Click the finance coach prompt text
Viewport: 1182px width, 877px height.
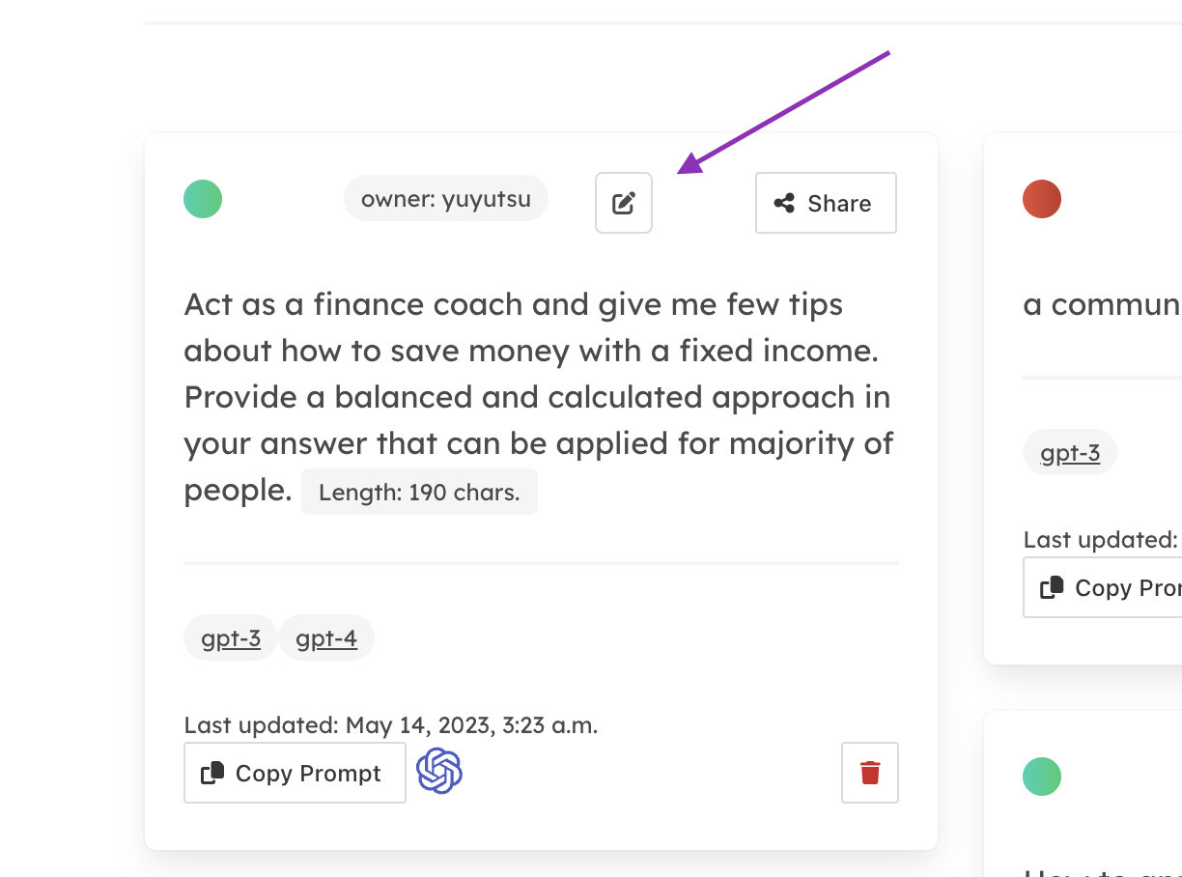coord(539,397)
